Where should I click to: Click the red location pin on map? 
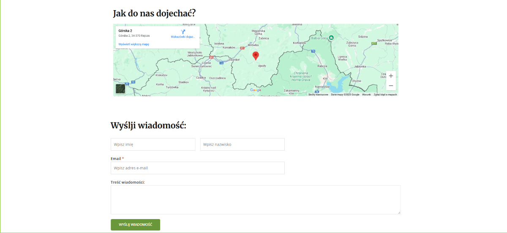coord(256,56)
